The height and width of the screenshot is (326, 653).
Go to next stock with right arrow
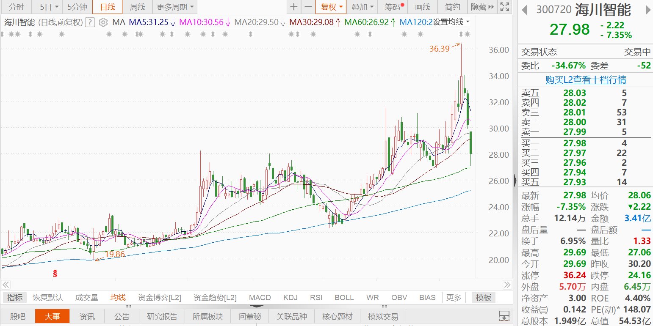point(647,10)
